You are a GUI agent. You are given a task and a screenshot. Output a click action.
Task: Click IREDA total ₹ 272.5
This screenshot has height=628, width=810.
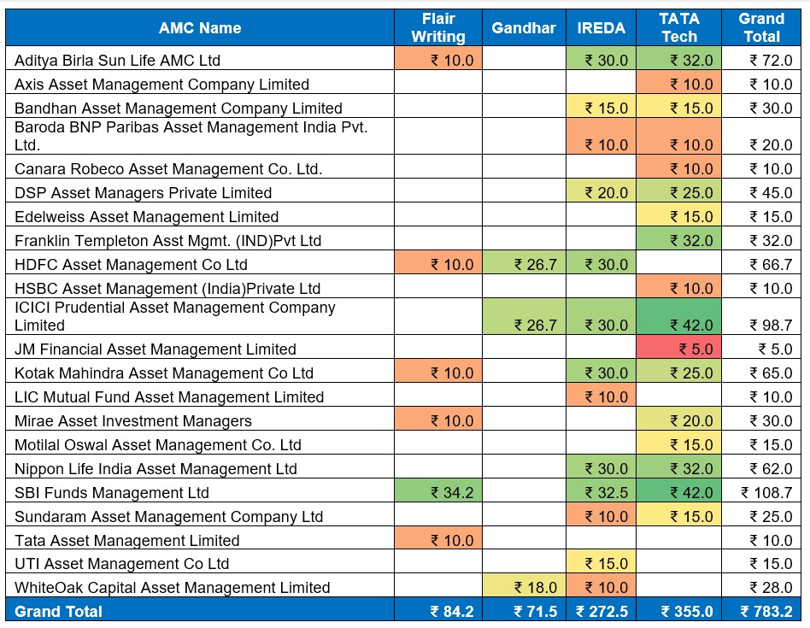click(601, 609)
